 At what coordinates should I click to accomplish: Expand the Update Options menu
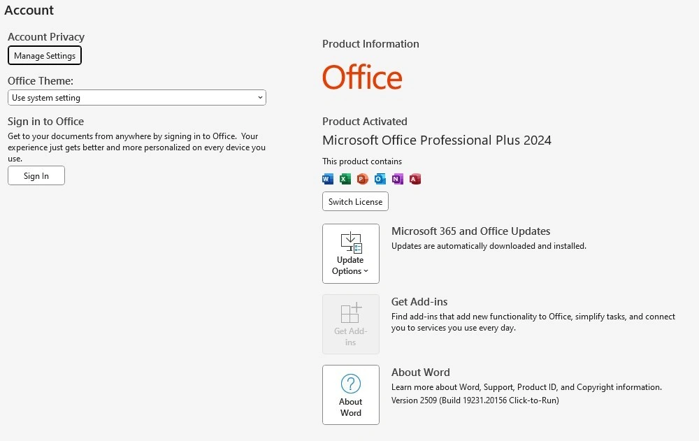(351, 254)
